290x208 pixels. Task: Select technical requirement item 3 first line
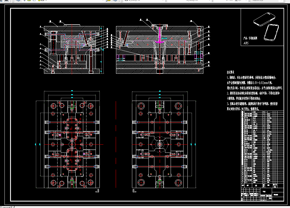click(x=252, y=104)
